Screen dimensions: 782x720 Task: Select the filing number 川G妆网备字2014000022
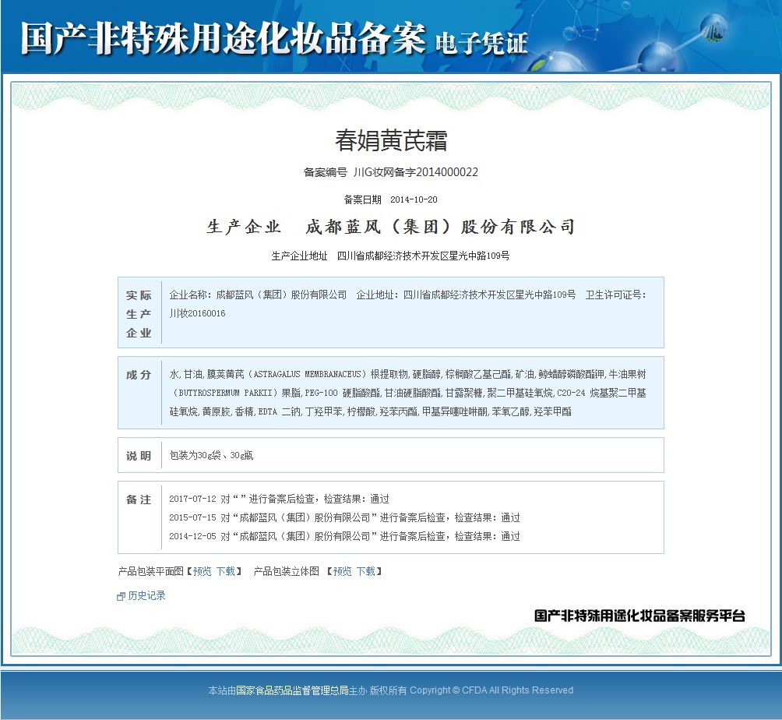415,172
